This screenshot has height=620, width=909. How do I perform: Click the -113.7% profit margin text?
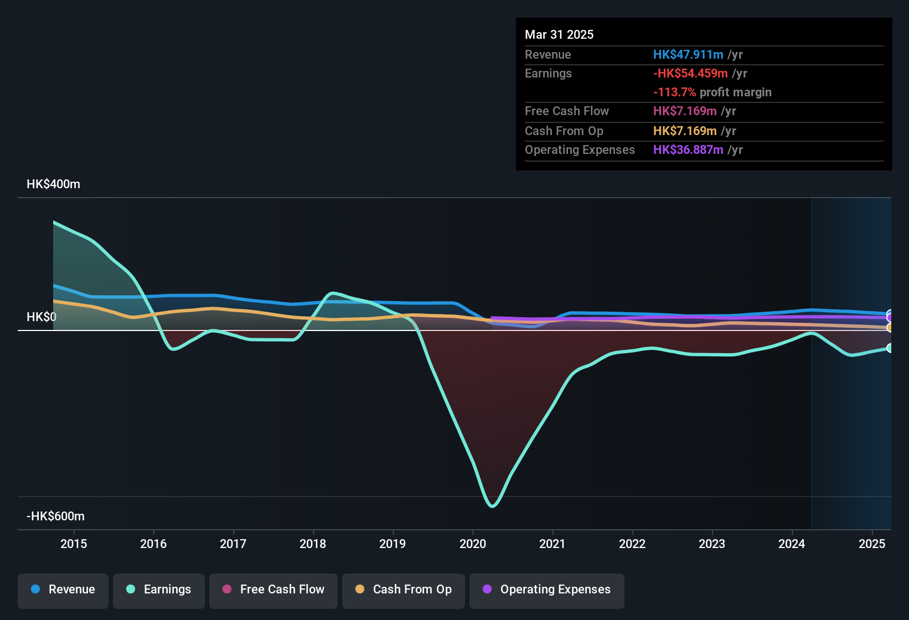(712, 92)
